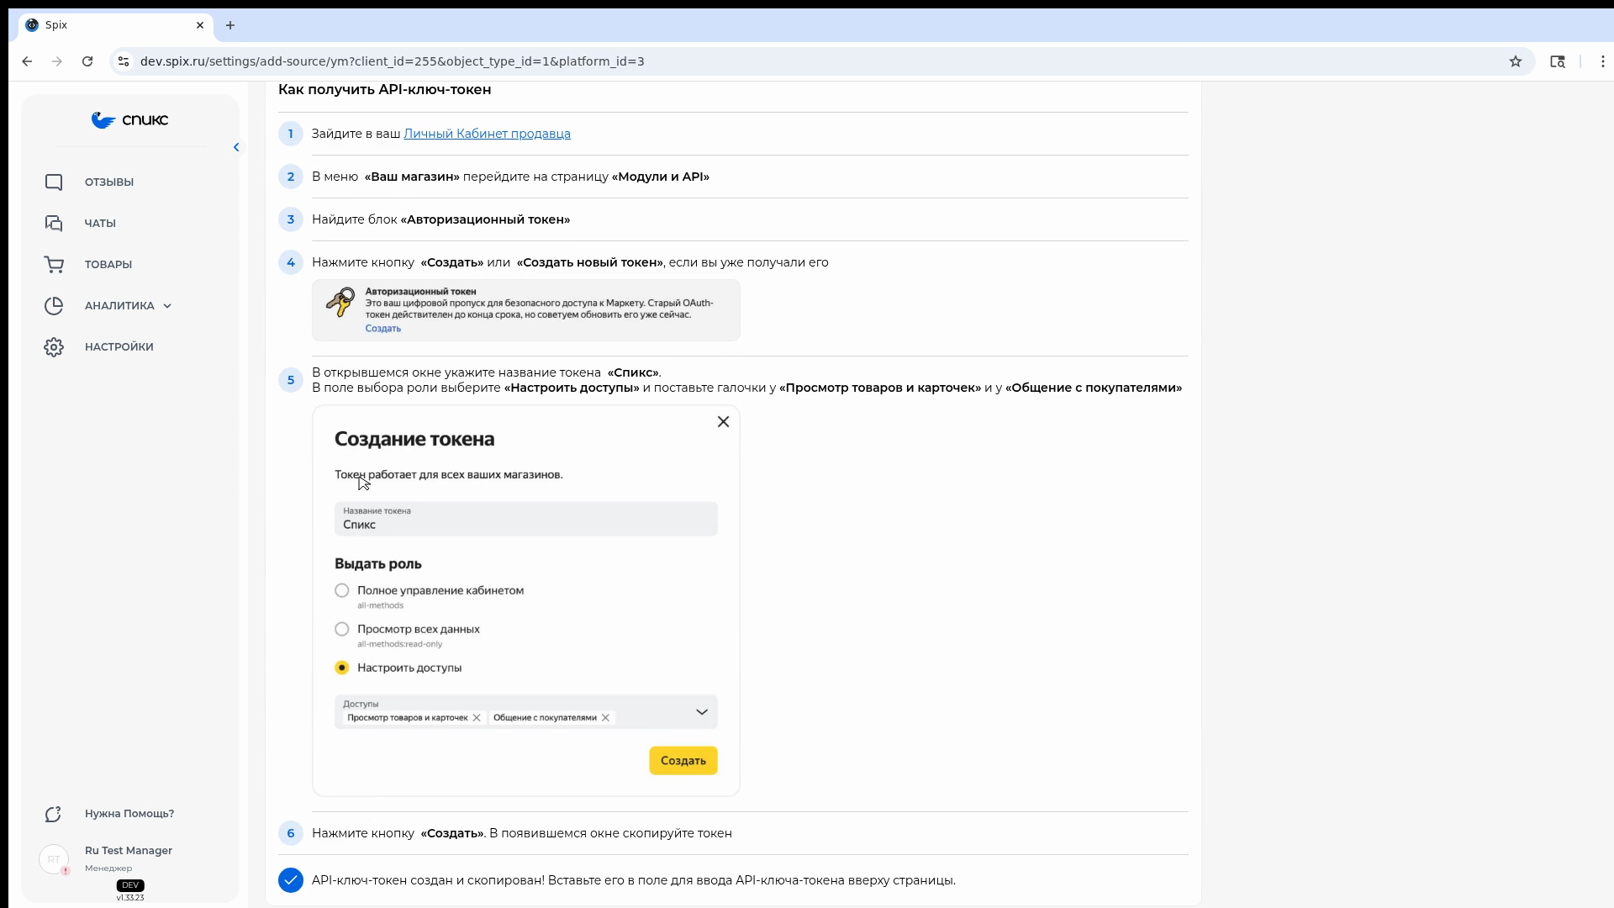Select Просмотр всех данных radio option
The height and width of the screenshot is (908, 1614).
click(342, 630)
